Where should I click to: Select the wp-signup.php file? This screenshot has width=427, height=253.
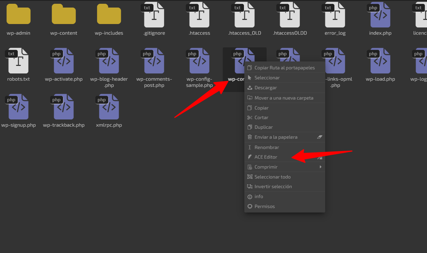19,111
